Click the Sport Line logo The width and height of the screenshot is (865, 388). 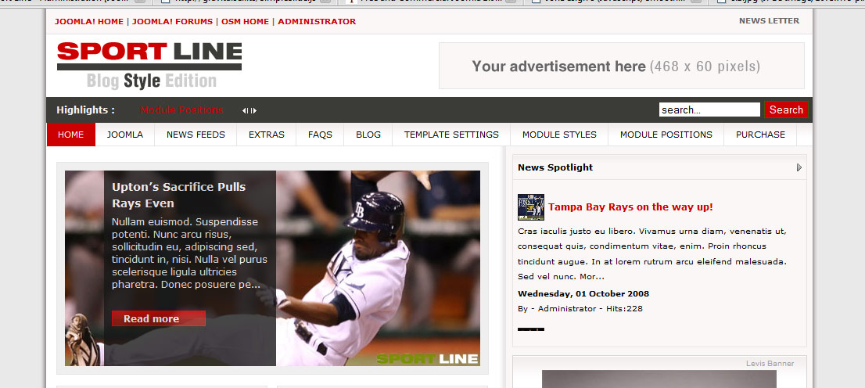tap(149, 65)
